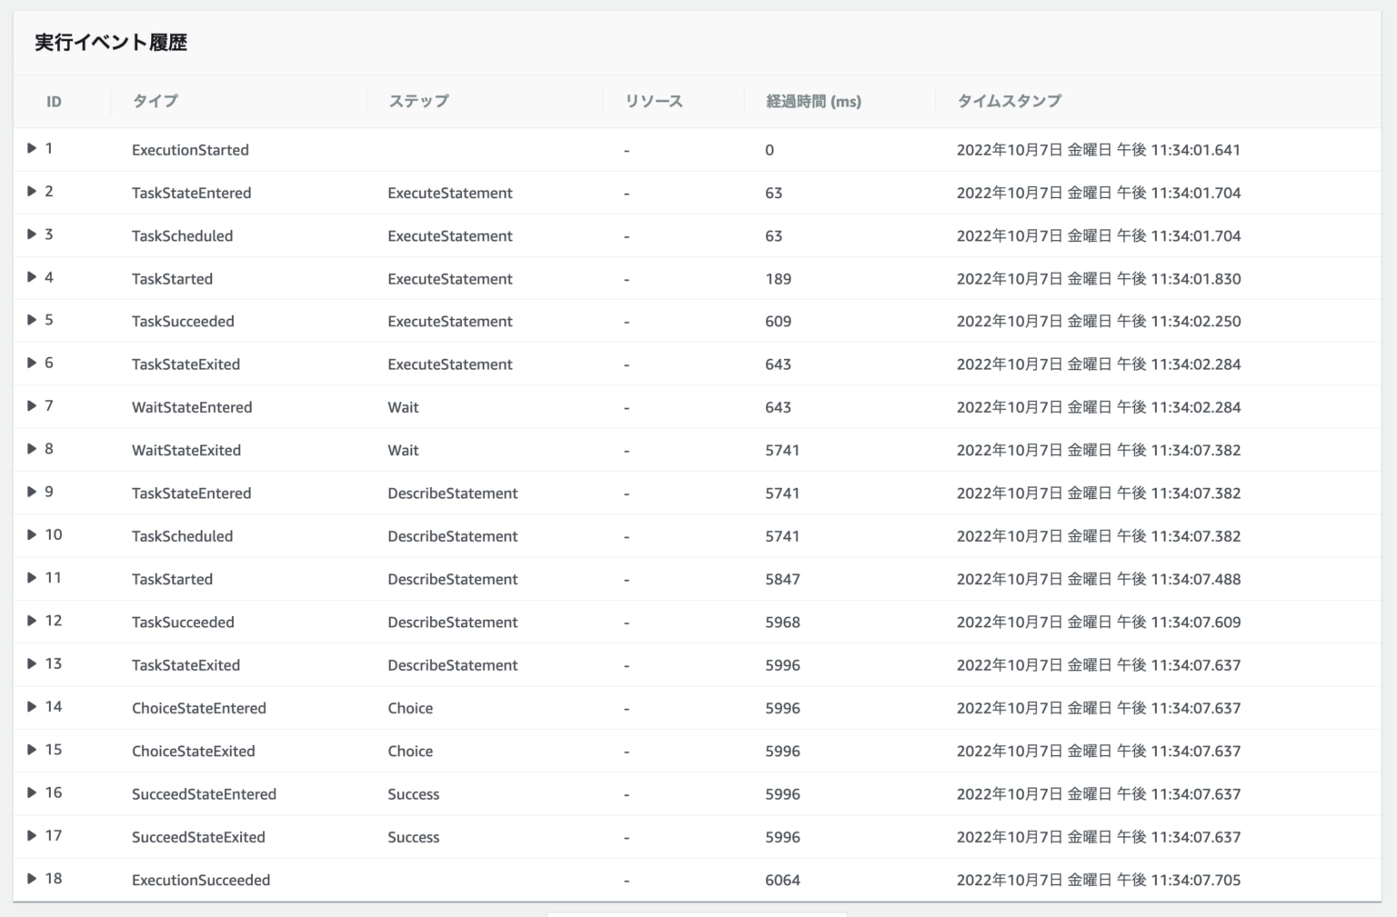Viewport: 1397px width, 917px height.
Task: Expand event 10 TaskScheduled for DescribeStatement
Action: [x=31, y=535]
